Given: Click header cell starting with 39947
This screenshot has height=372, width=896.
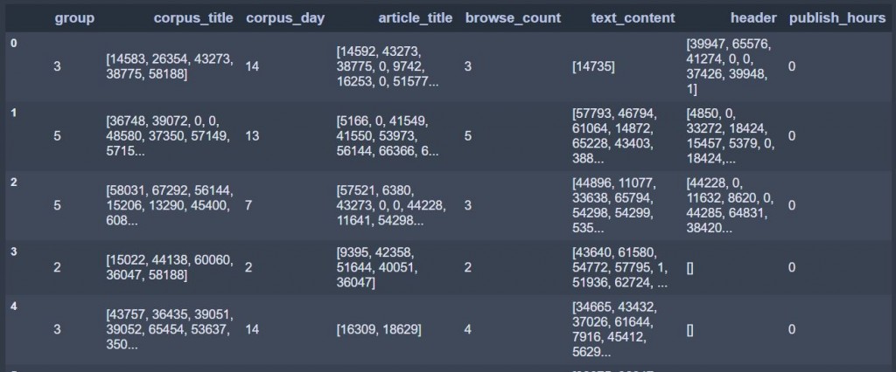Looking at the screenshot, I should 729,66.
